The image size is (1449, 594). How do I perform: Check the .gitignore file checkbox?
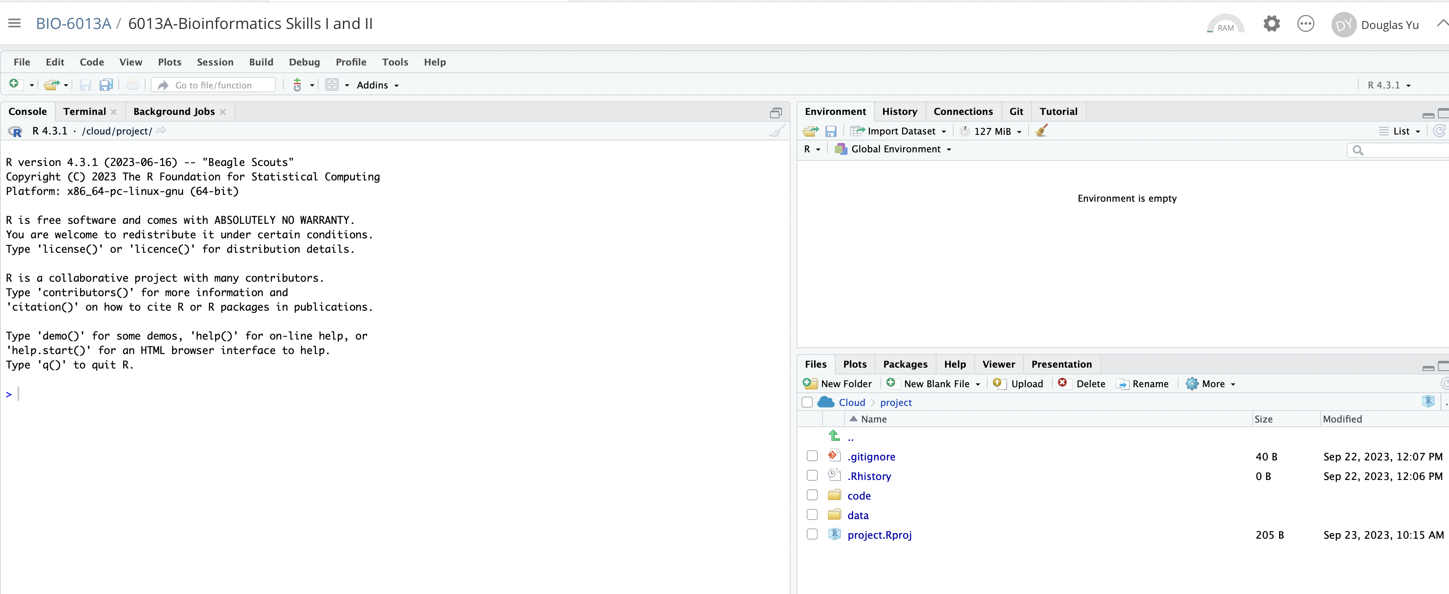tap(812, 456)
